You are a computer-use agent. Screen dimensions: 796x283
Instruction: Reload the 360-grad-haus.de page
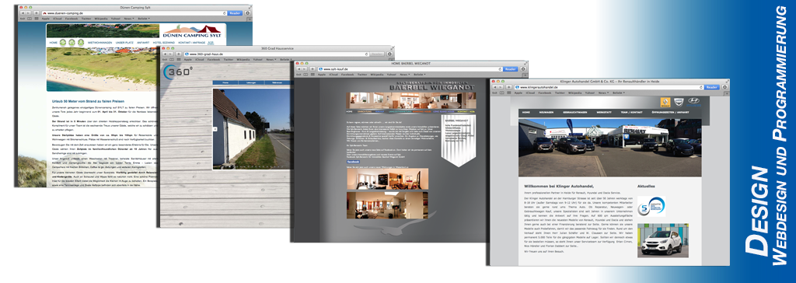tap(367, 54)
